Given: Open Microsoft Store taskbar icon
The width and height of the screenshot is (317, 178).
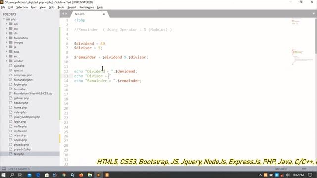Looking at the screenshot, I should tap(47, 175).
